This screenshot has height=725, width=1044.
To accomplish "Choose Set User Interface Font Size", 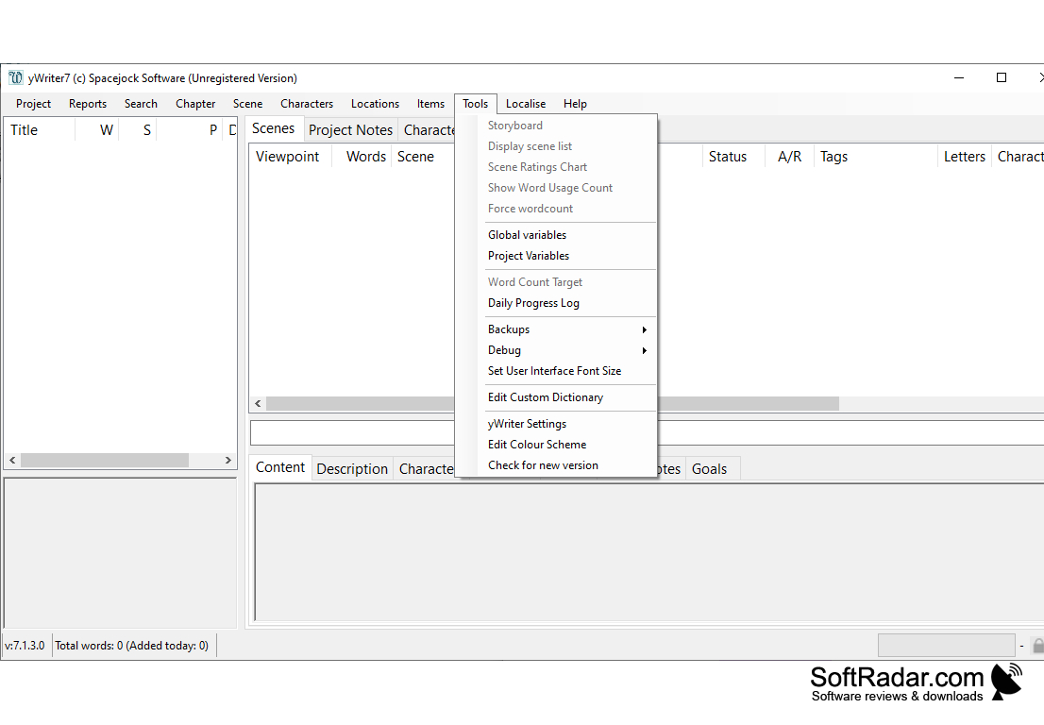I will coord(554,370).
